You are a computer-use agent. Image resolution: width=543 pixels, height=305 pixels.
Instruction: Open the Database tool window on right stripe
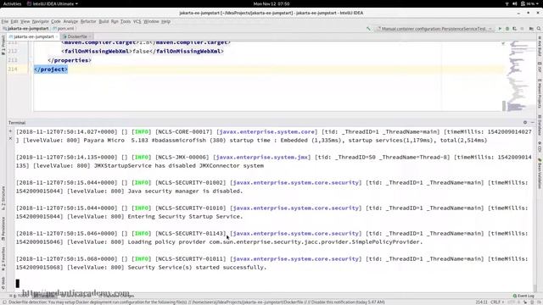[540, 125]
